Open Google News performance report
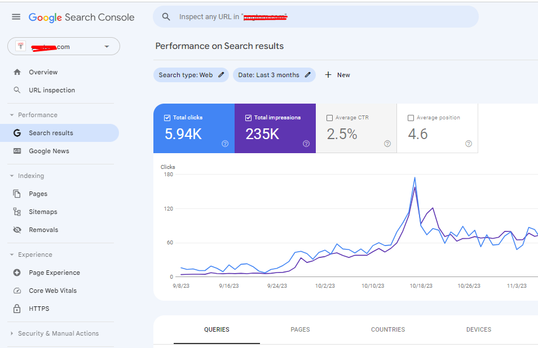Screen dimensions: 538x348 click(x=48, y=151)
